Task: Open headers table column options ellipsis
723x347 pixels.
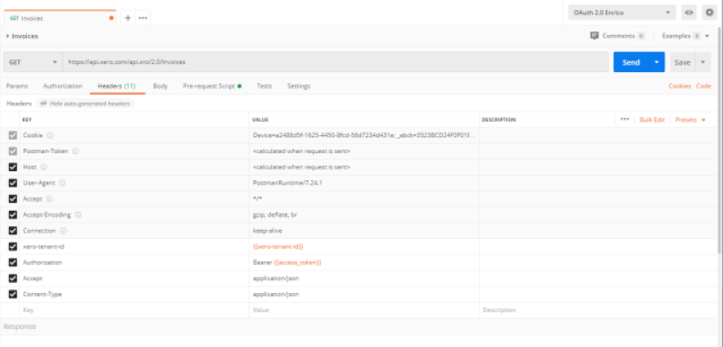Action: point(624,119)
